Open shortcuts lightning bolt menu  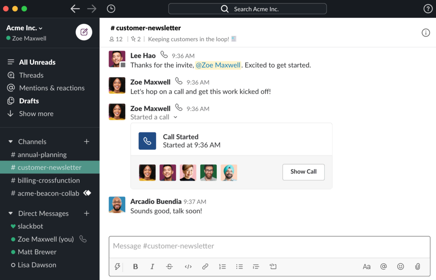pyautogui.click(x=118, y=266)
